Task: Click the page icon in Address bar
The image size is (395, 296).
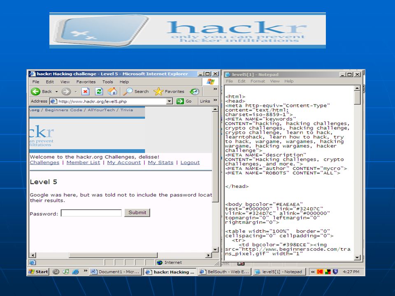Action: 53,101
